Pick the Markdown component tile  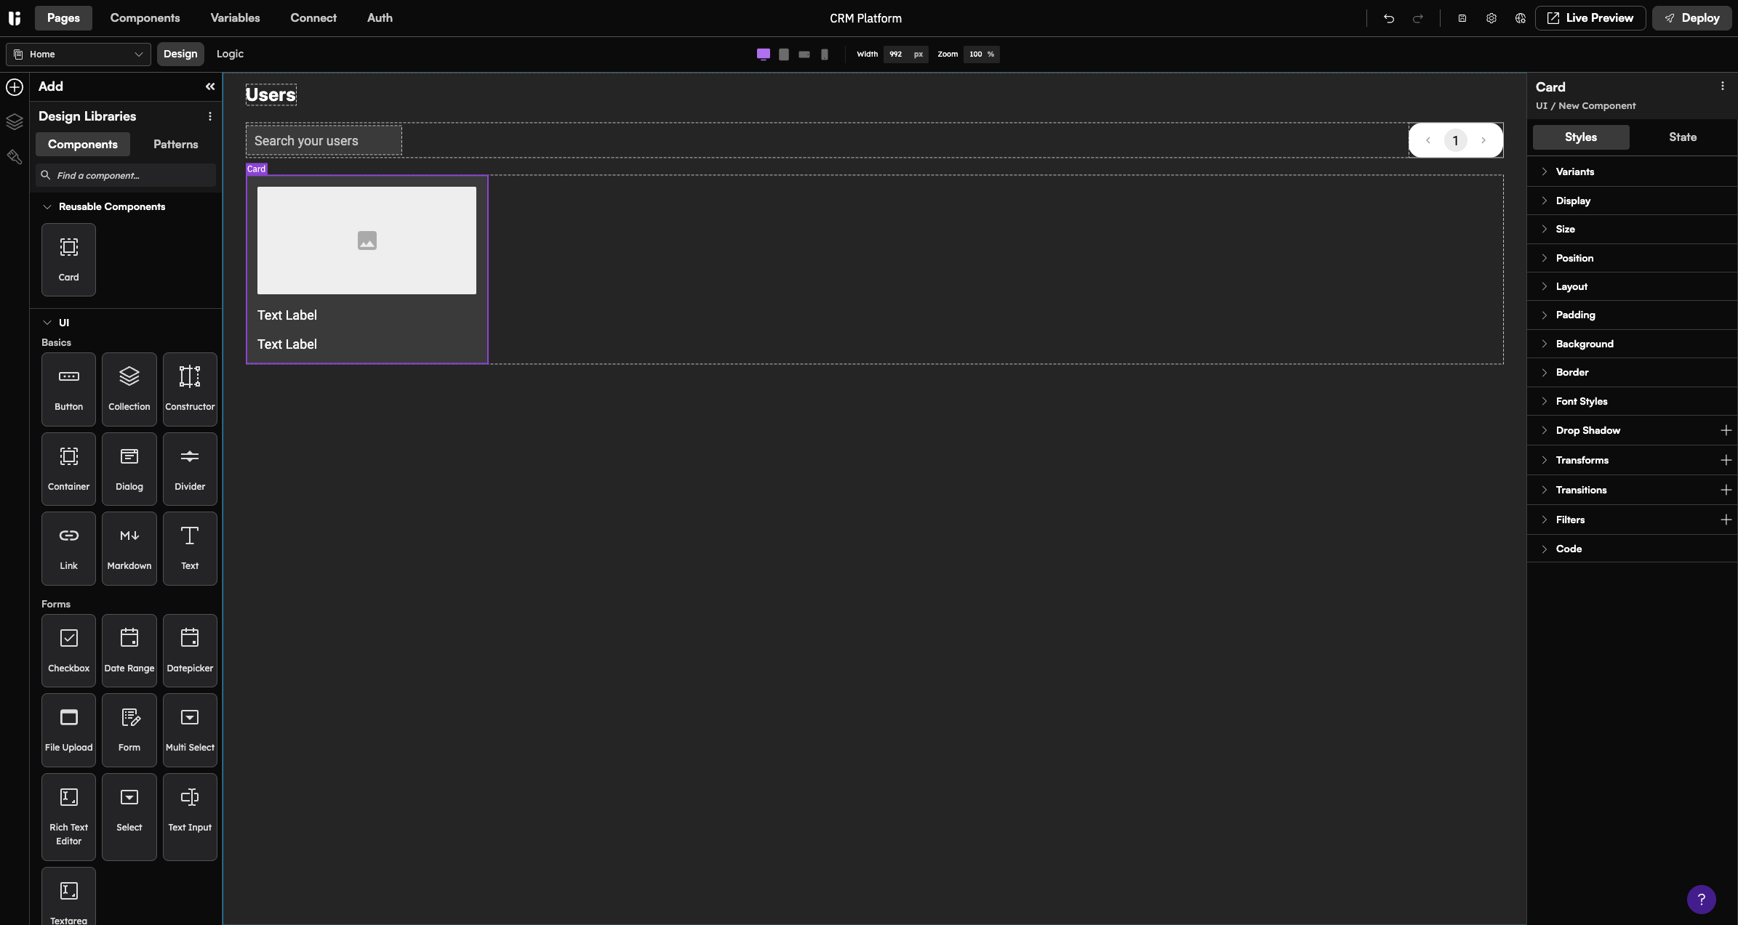(x=129, y=548)
